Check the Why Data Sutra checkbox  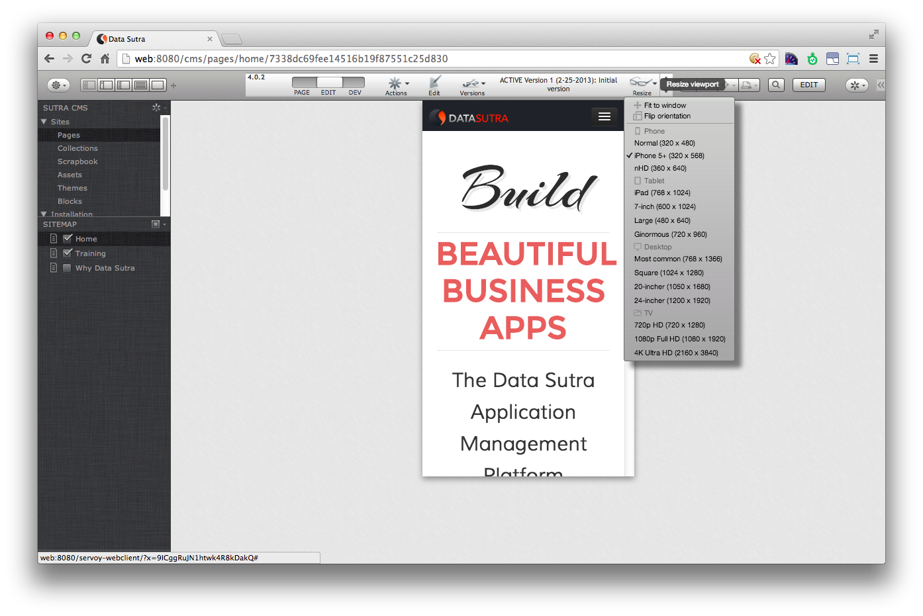click(x=67, y=268)
